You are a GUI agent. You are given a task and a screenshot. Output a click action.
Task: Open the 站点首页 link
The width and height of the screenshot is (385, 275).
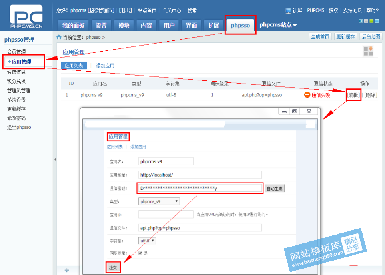click(147, 10)
